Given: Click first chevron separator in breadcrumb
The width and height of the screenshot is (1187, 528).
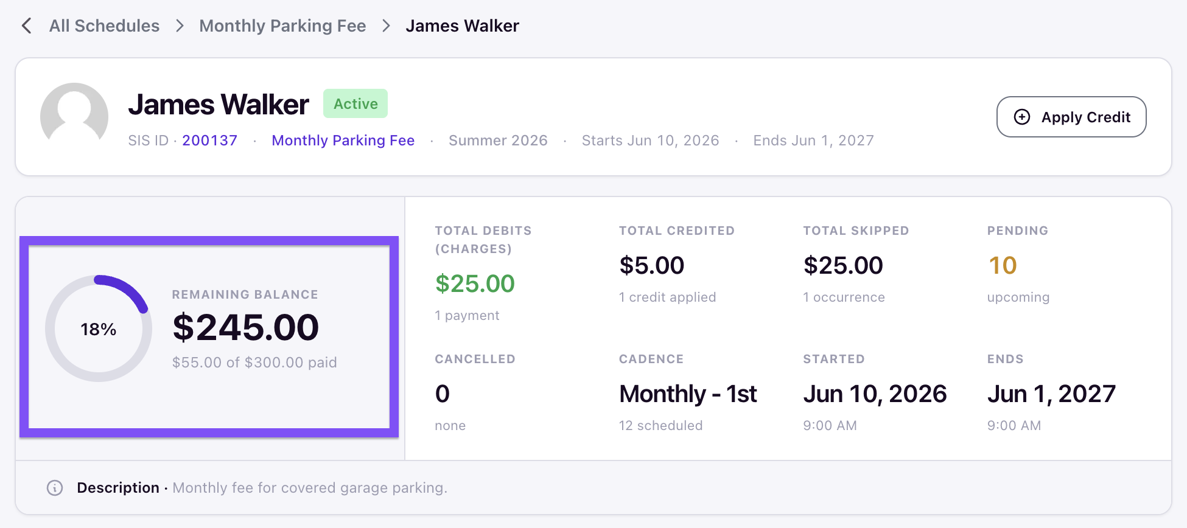Looking at the screenshot, I should tap(180, 26).
